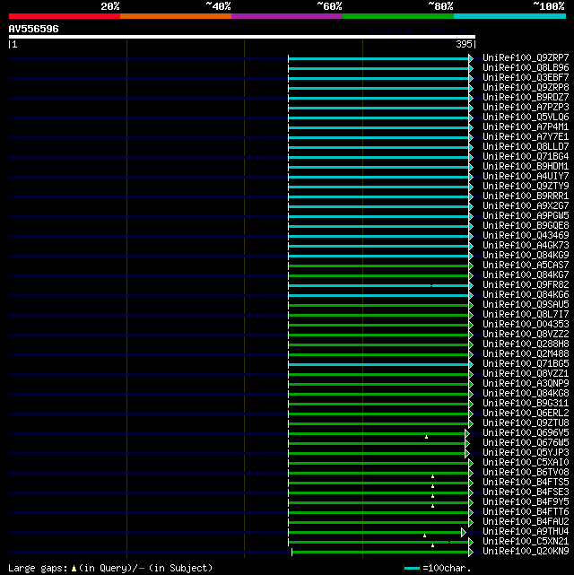Click the arrowhead ending the B9G311 alignment
This screenshot has width=574, height=575.
471,404
